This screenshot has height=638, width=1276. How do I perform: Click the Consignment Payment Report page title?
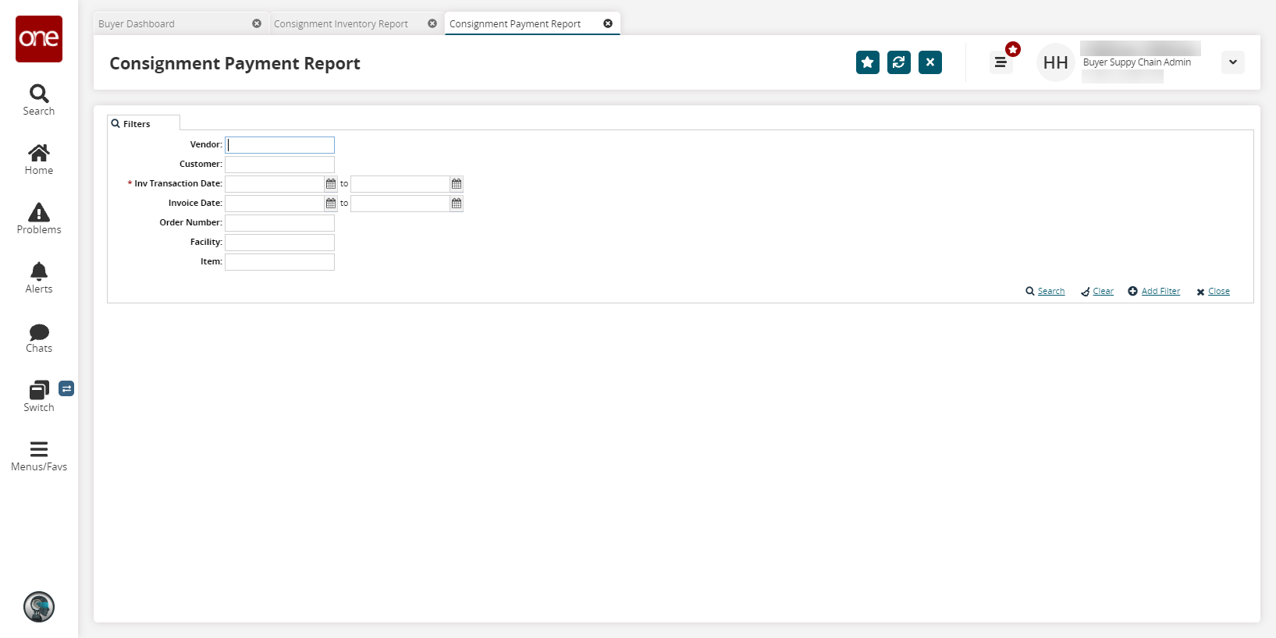click(235, 63)
